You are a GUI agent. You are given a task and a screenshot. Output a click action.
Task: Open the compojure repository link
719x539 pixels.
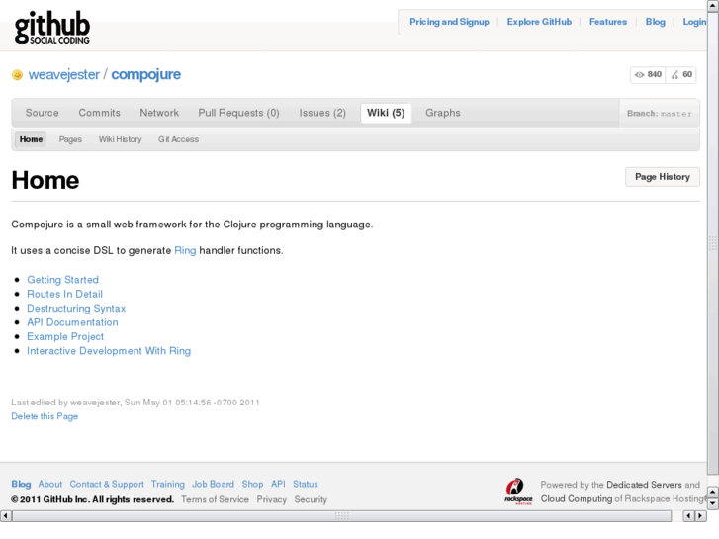coord(145,74)
